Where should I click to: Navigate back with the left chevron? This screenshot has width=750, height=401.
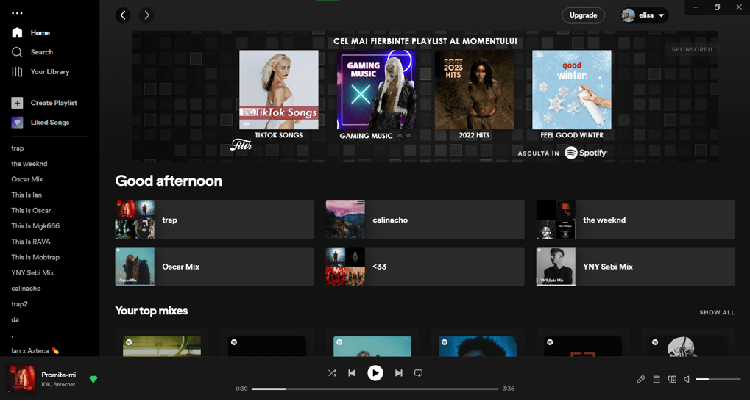123,15
